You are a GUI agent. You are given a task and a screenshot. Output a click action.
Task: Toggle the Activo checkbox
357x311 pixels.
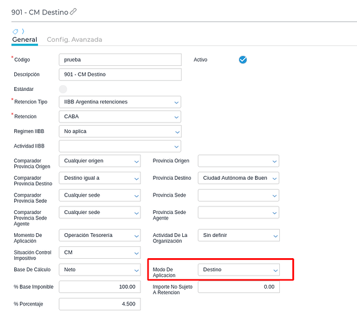coord(243,60)
